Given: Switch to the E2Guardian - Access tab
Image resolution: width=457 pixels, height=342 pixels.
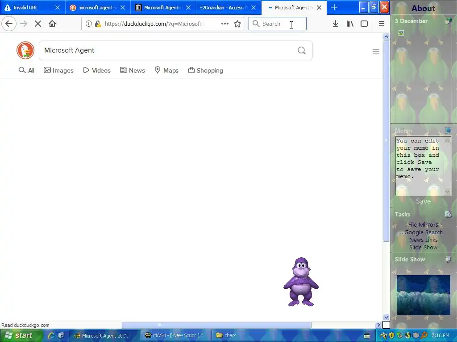Looking at the screenshot, I should pos(223,8).
